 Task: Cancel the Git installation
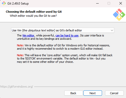114,93
